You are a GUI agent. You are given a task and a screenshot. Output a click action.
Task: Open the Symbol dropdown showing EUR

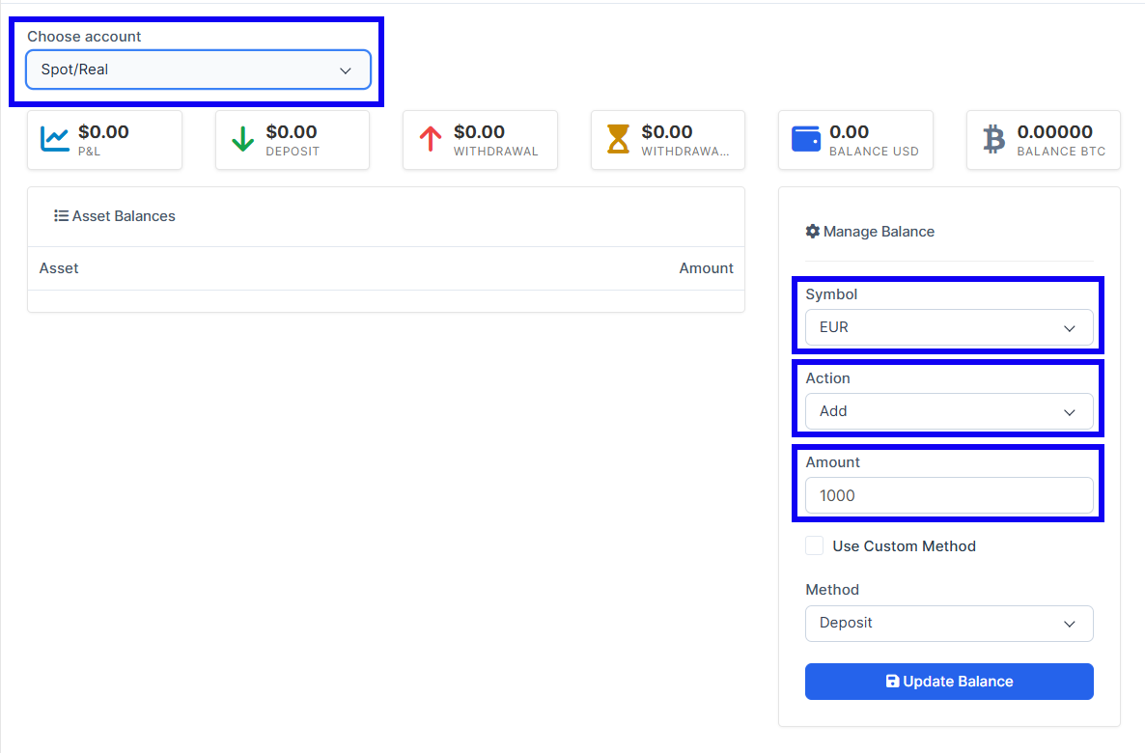(x=949, y=327)
